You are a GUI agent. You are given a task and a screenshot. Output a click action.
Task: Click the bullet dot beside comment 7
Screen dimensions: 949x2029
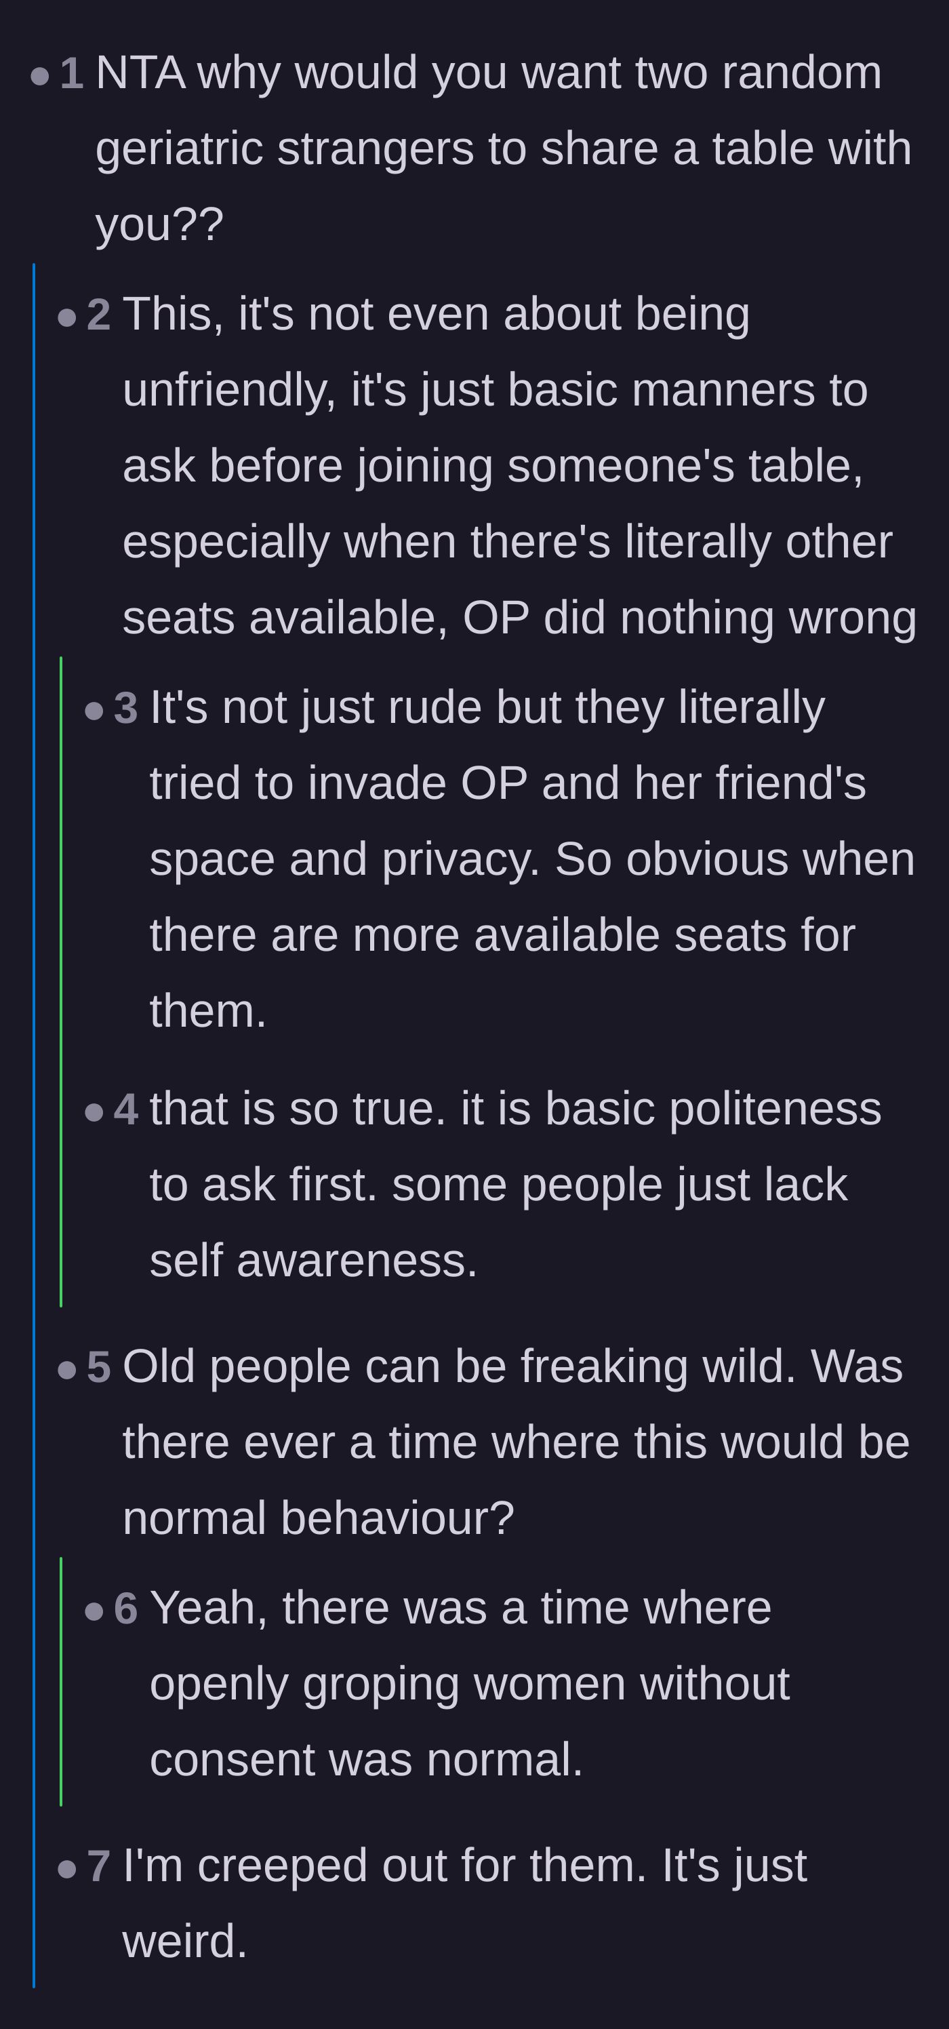click(67, 1870)
